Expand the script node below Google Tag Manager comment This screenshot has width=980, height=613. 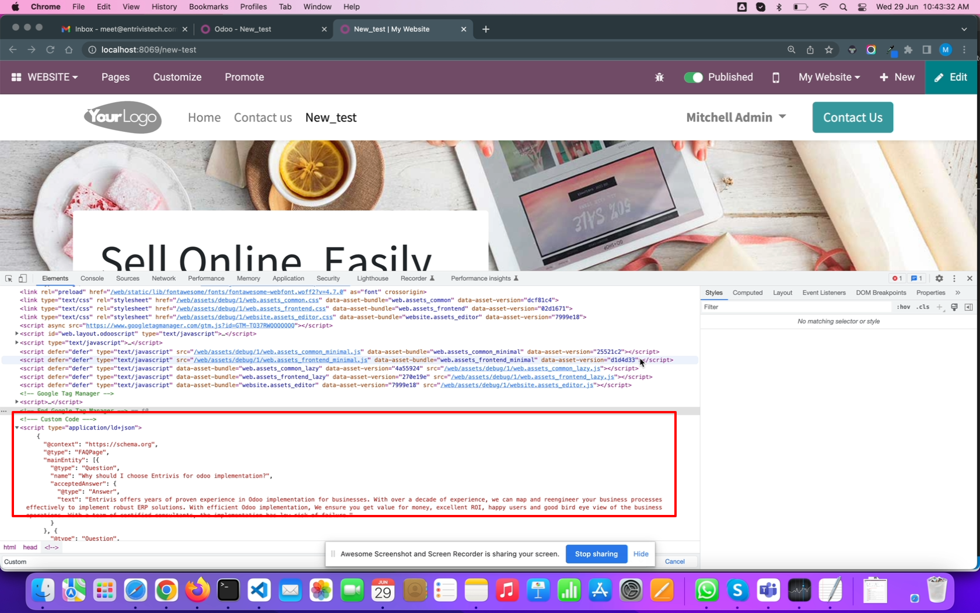click(17, 402)
